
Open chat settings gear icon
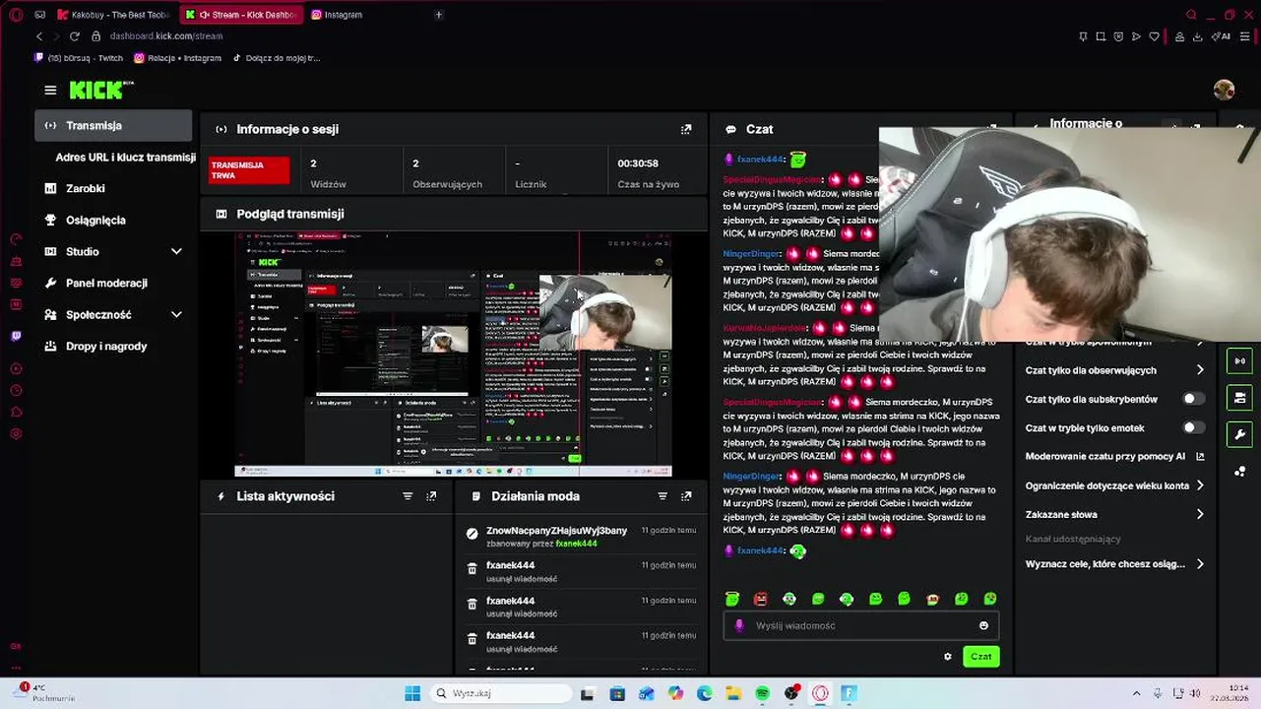coord(948,657)
